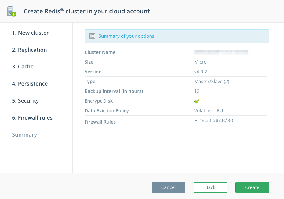The image size is (284, 199).
Task: Open the 6. Firewall rules step
Action: (32, 118)
